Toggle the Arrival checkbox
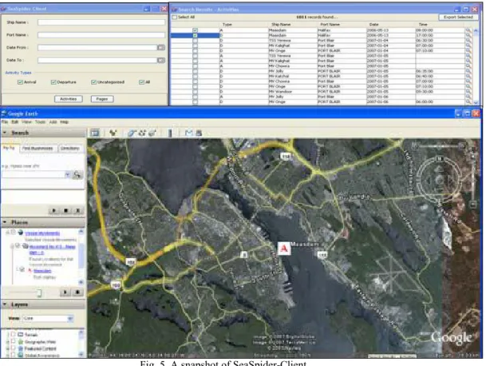Screen dimensions: 486x366 coord(20,82)
